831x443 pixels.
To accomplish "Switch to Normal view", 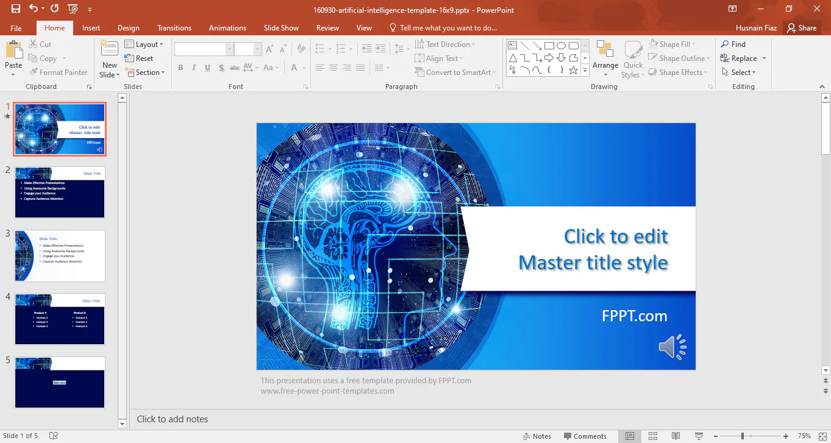I will coord(630,436).
